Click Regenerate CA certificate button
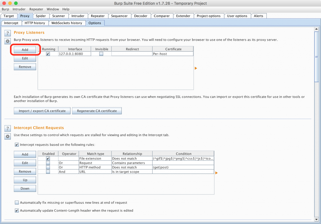 (x=97, y=111)
